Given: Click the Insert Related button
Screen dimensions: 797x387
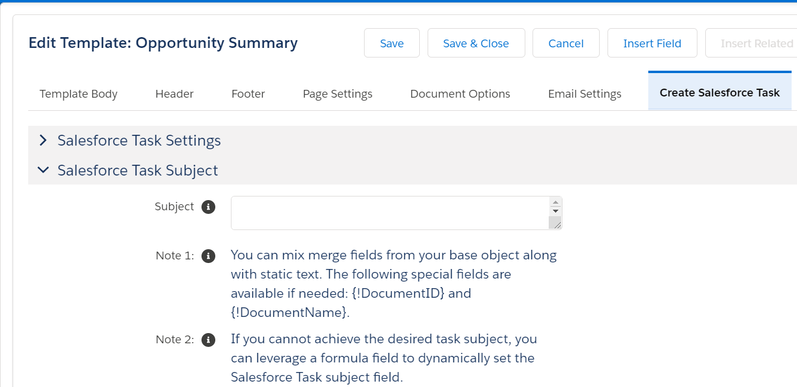Looking at the screenshot, I should pos(751,43).
